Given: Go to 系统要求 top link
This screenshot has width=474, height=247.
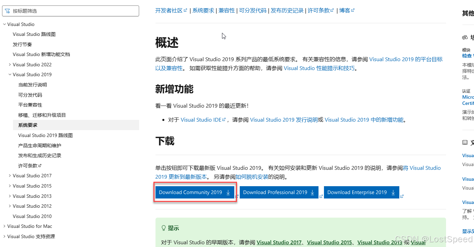Looking at the screenshot, I should tap(203, 10).
